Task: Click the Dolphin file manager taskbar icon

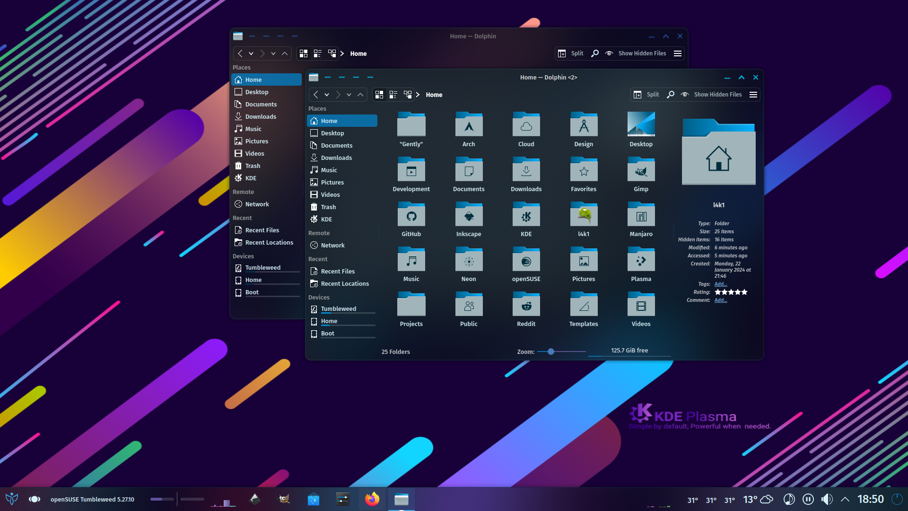Action: point(401,499)
